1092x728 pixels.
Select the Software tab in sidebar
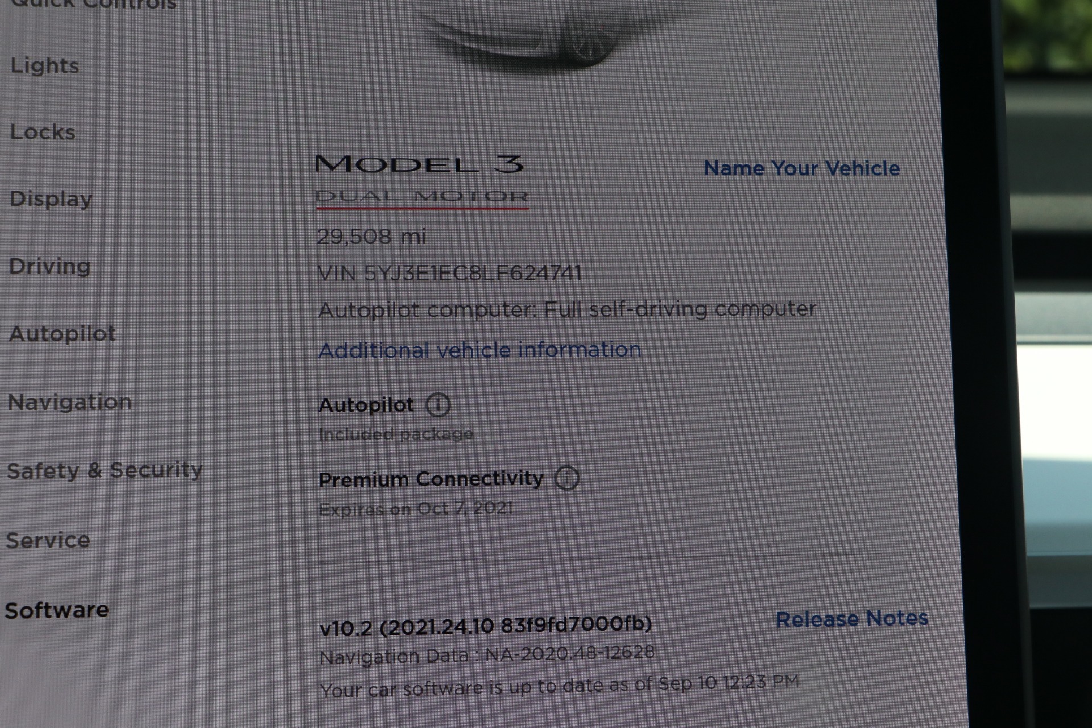click(56, 610)
